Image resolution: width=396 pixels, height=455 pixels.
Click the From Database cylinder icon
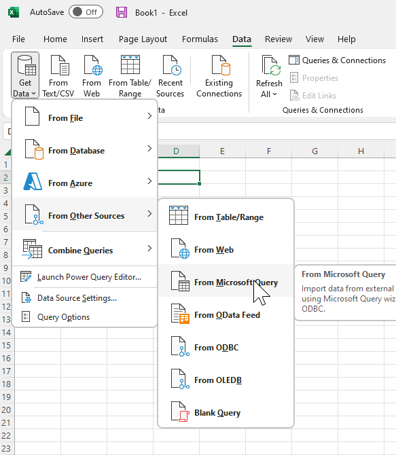click(34, 149)
